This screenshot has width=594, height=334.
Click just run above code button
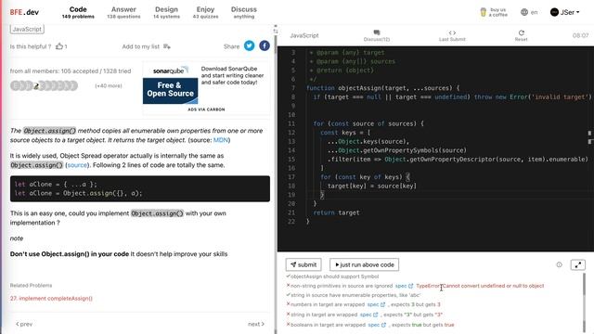(x=364, y=264)
